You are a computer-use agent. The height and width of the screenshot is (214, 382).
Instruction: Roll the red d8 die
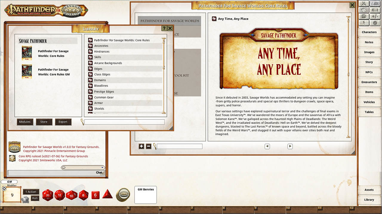click(83, 196)
